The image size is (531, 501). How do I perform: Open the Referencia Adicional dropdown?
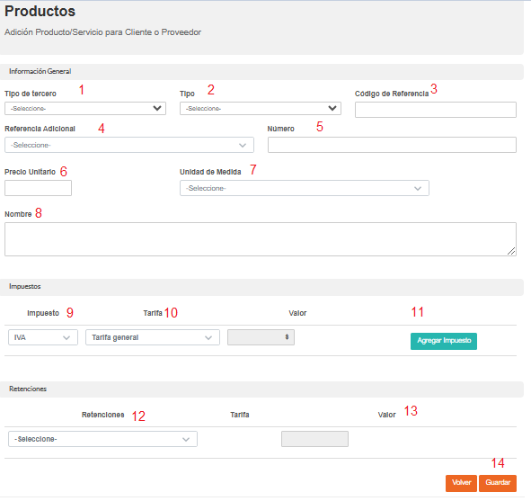click(x=129, y=145)
